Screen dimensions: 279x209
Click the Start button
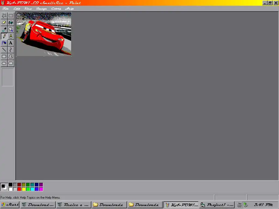(10, 205)
